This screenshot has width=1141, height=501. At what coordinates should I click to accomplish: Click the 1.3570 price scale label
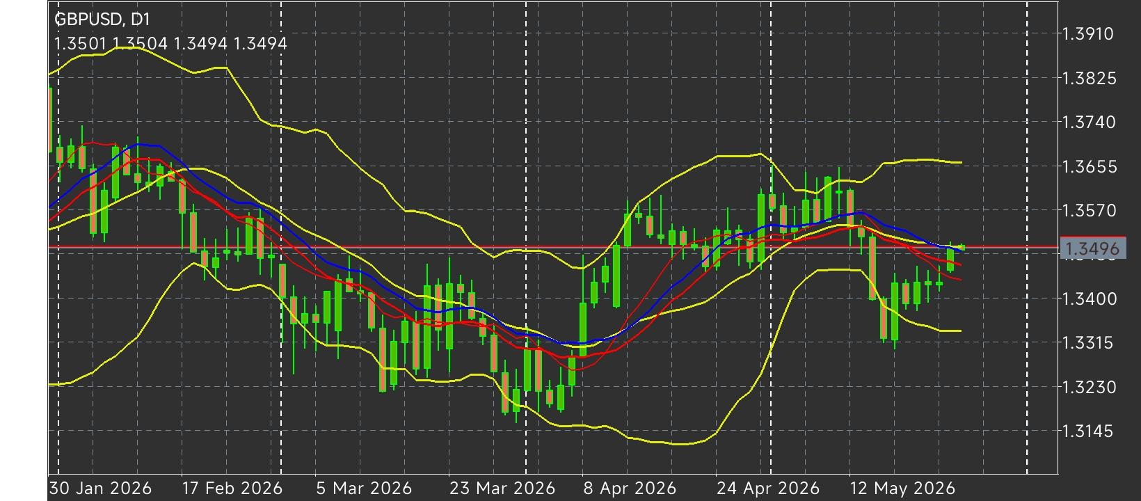[x=1090, y=210]
